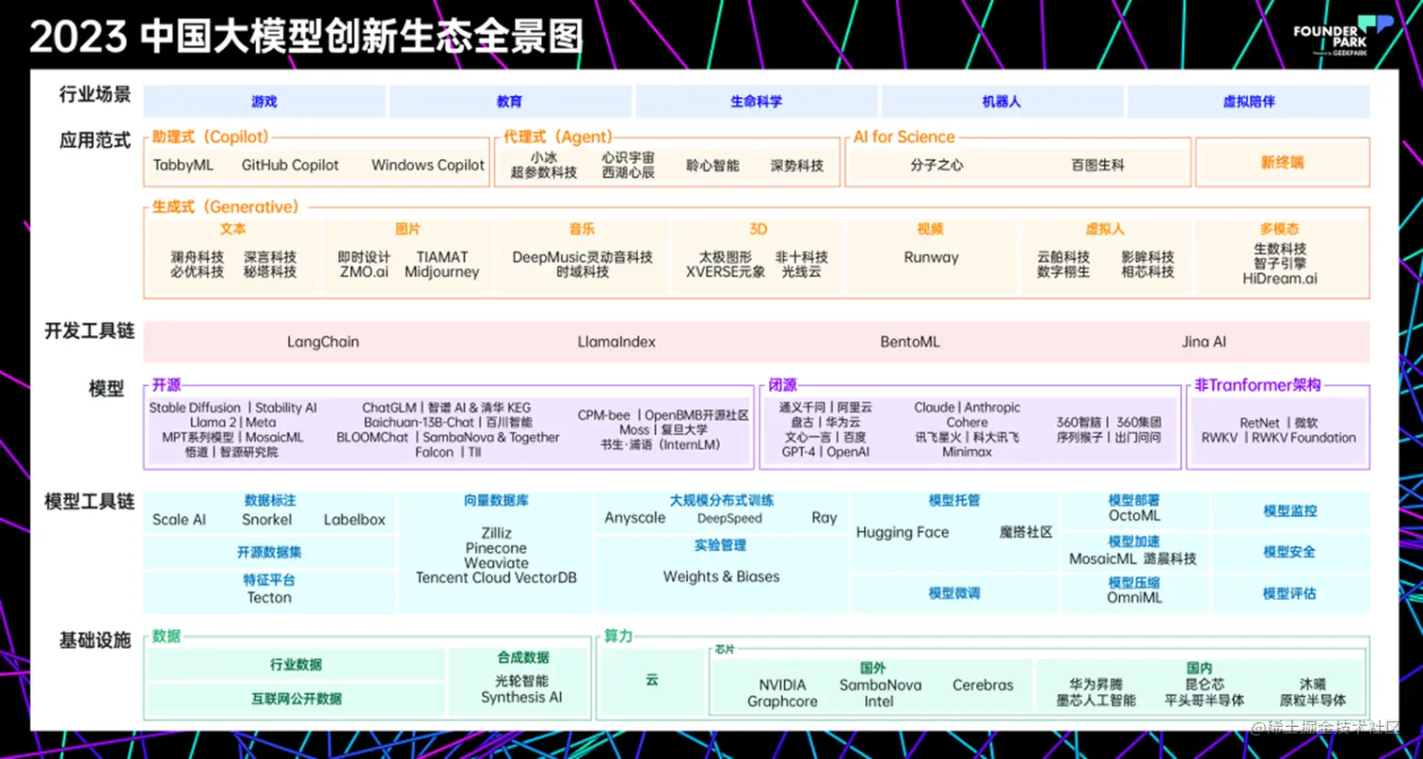Click HiDream.ai in 多模态
This screenshot has width=1423, height=759.
point(1280,278)
